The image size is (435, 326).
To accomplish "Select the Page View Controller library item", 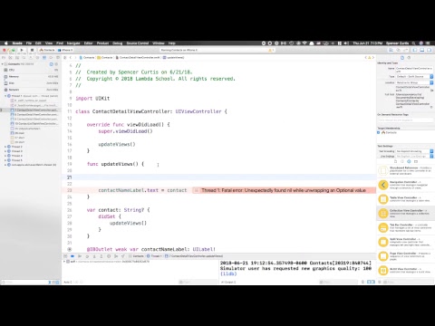I will 406,256.
